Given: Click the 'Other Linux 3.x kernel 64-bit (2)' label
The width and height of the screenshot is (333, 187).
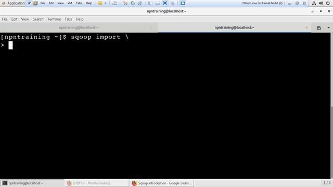Looking at the screenshot, I should (262, 3).
